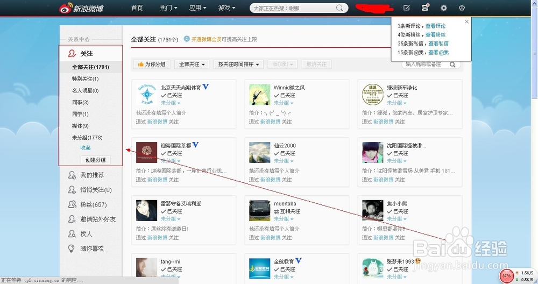Open the 游戏 menu in top navigation

(x=227, y=8)
